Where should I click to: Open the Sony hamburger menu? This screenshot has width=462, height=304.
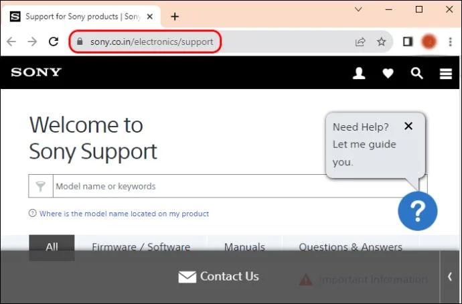(446, 74)
